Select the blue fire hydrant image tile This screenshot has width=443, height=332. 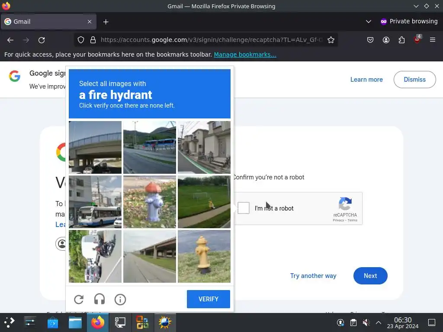[x=149, y=202]
